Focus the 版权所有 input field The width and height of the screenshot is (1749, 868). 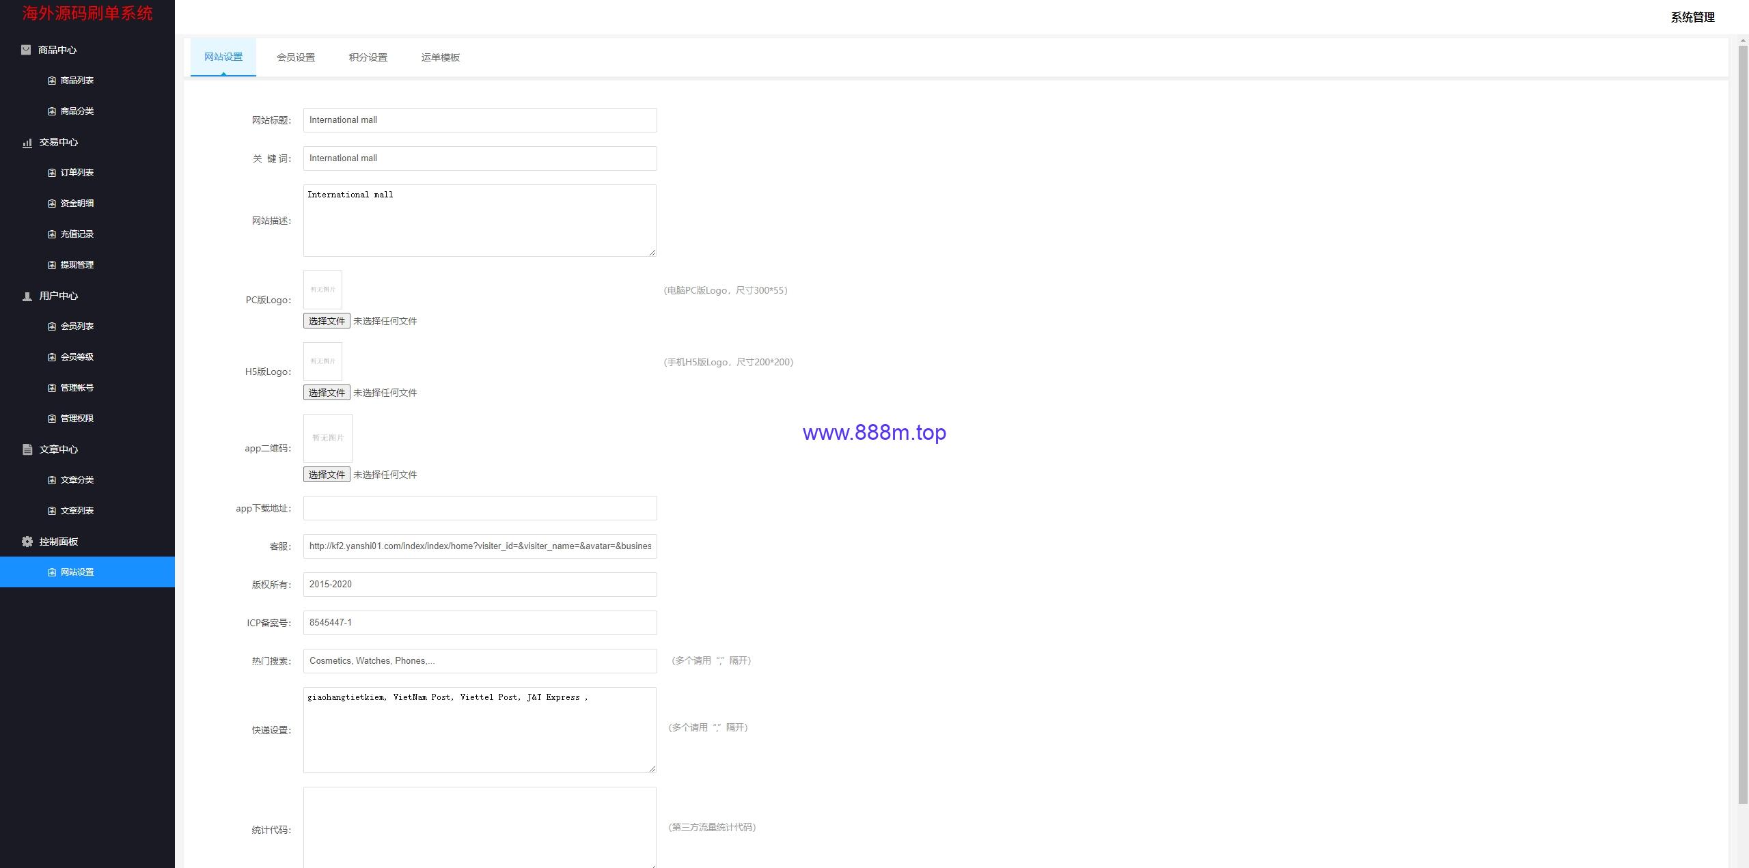480,585
